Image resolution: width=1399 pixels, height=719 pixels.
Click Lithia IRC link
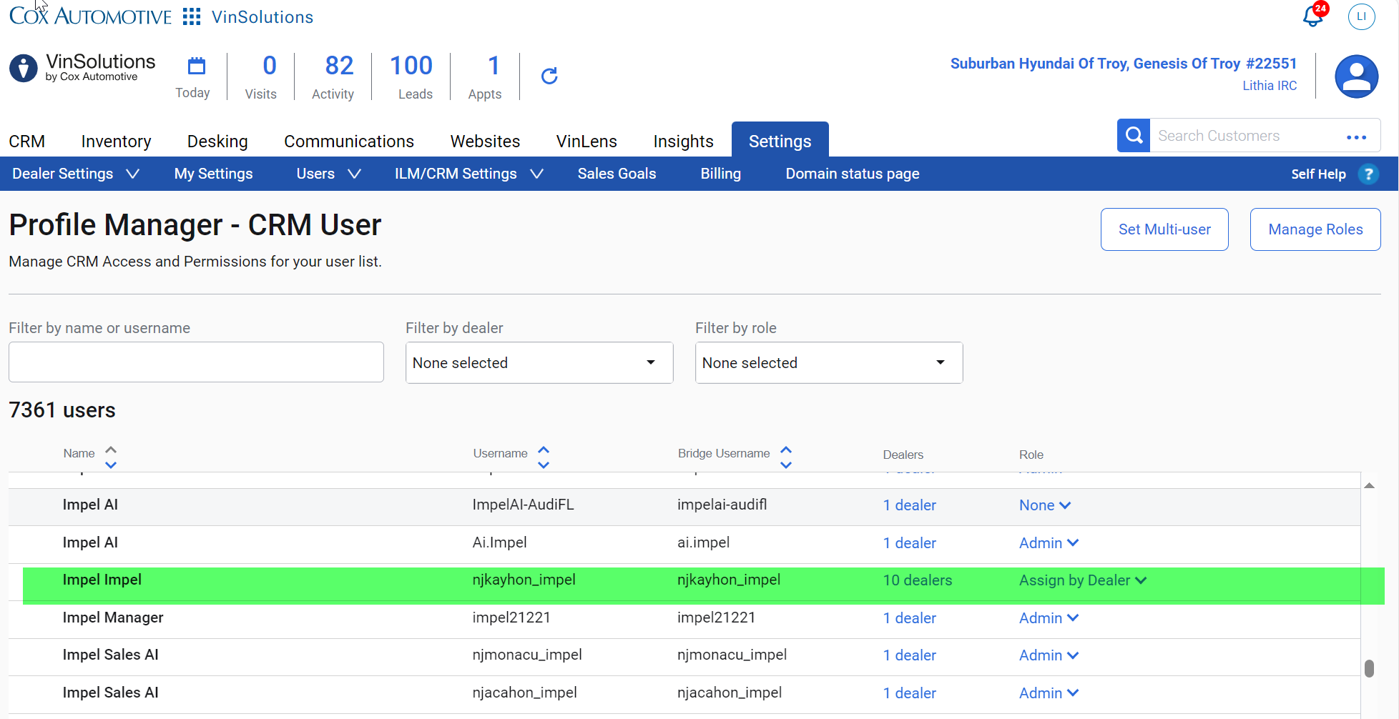point(1270,86)
